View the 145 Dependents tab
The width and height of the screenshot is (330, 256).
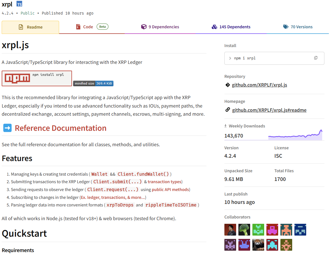click(231, 27)
